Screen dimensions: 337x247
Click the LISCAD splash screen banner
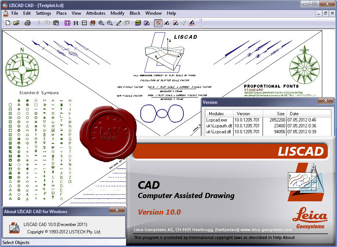[231, 151]
